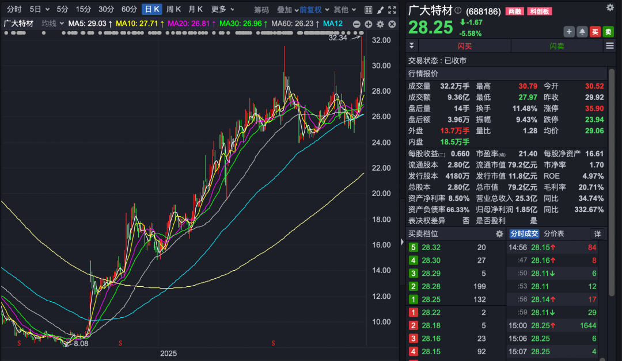Click the 闪卖 flash sell button
The height and width of the screenshot is (361, 622).
[557, 46]
